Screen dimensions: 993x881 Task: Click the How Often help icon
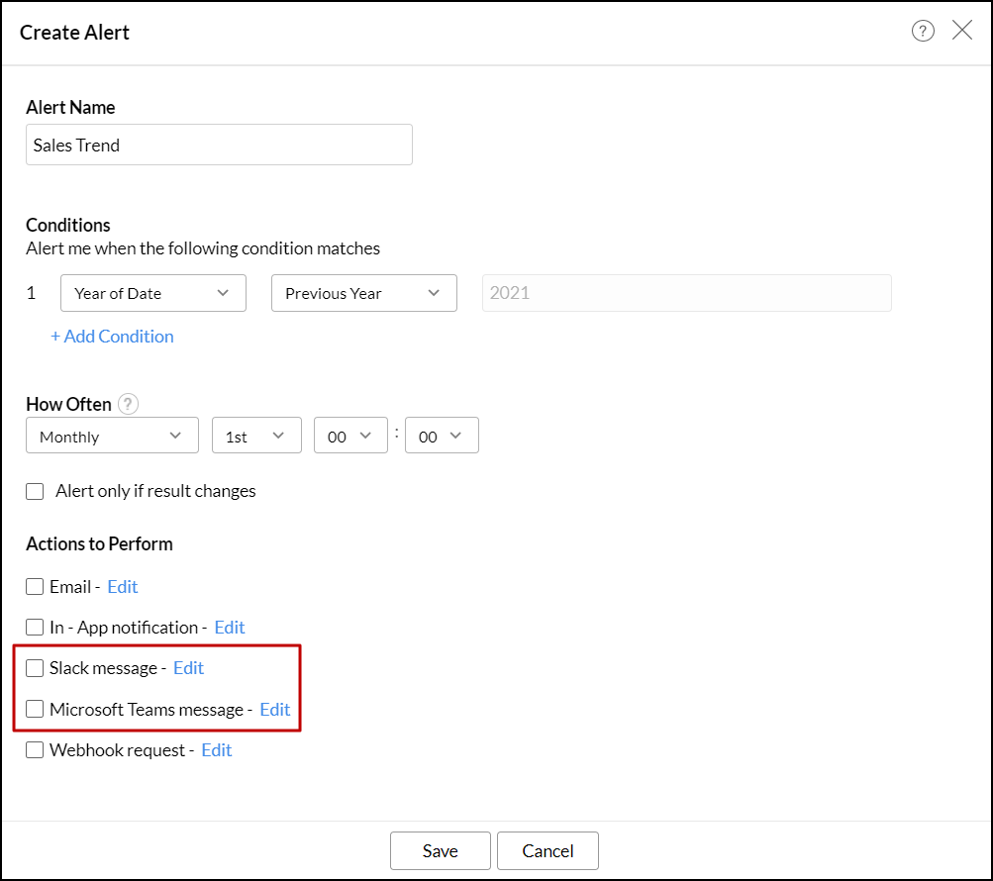click(x=128, y=404)
